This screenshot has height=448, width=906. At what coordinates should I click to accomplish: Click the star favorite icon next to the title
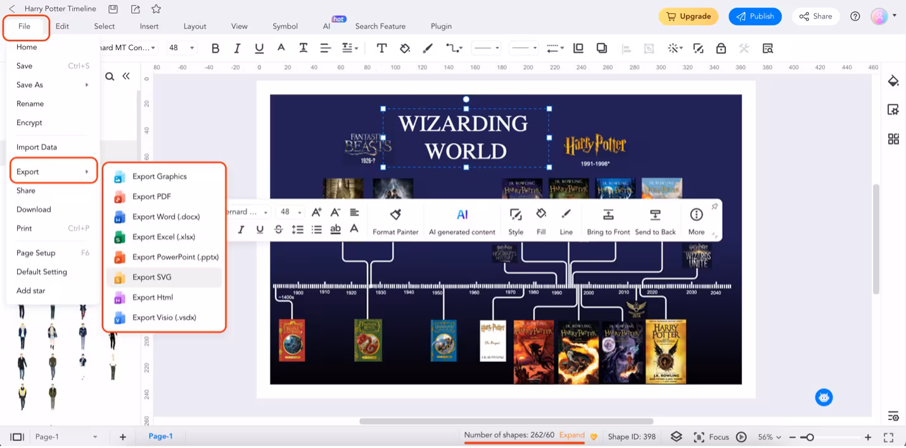(x=156, y=9)
